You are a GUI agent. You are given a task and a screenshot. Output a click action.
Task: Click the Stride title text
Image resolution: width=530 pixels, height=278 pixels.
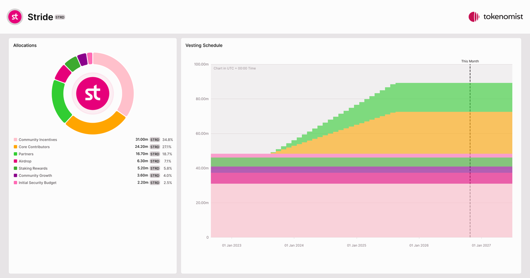click(40, 17)
